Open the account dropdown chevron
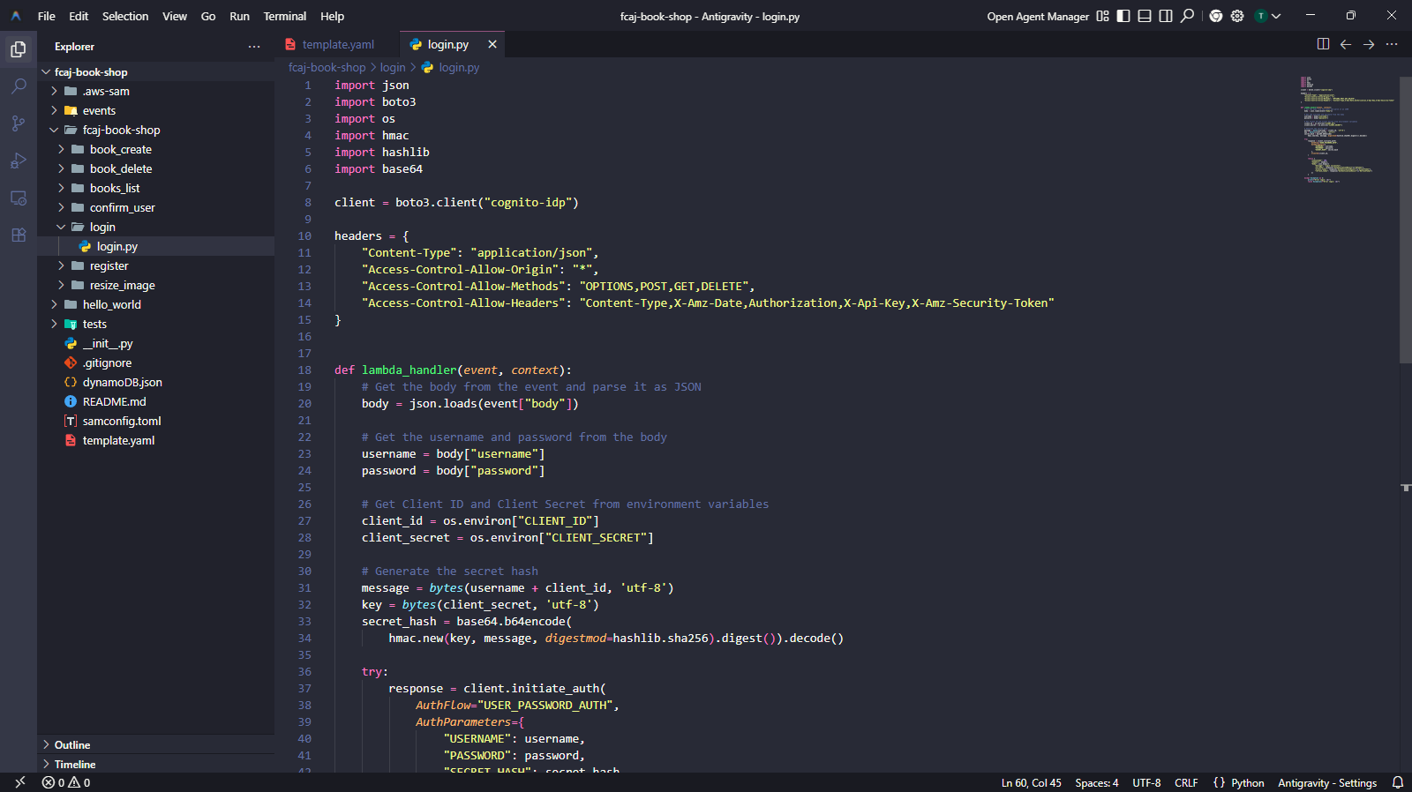Screen dimensions: 1412x792 1276,16
